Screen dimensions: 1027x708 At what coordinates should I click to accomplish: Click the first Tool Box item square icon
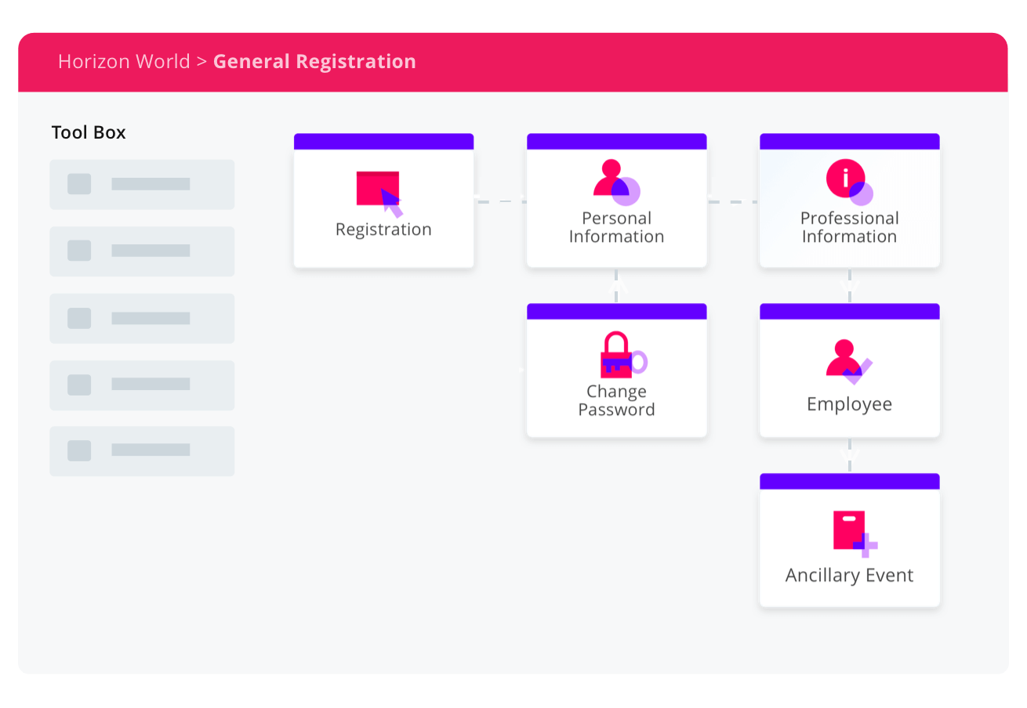[79, 184]
